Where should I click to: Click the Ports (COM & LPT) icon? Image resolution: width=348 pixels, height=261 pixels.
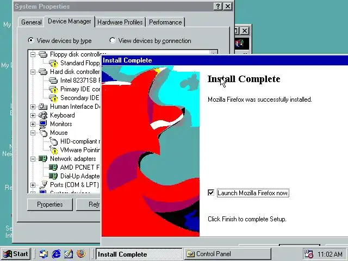click(43, 184)
